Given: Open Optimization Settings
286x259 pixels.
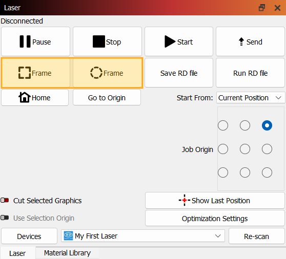Looking at the screenshot, I should (215, 218).
